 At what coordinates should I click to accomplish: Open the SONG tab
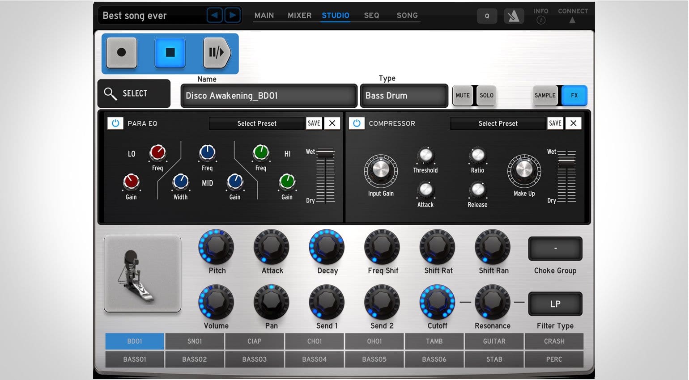point(407,15)
